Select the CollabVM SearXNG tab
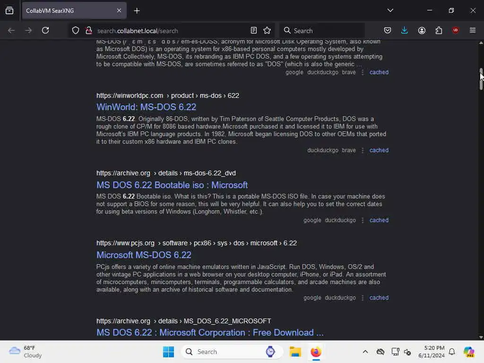Viewport: 484px width, 363px height. [74, 11]
